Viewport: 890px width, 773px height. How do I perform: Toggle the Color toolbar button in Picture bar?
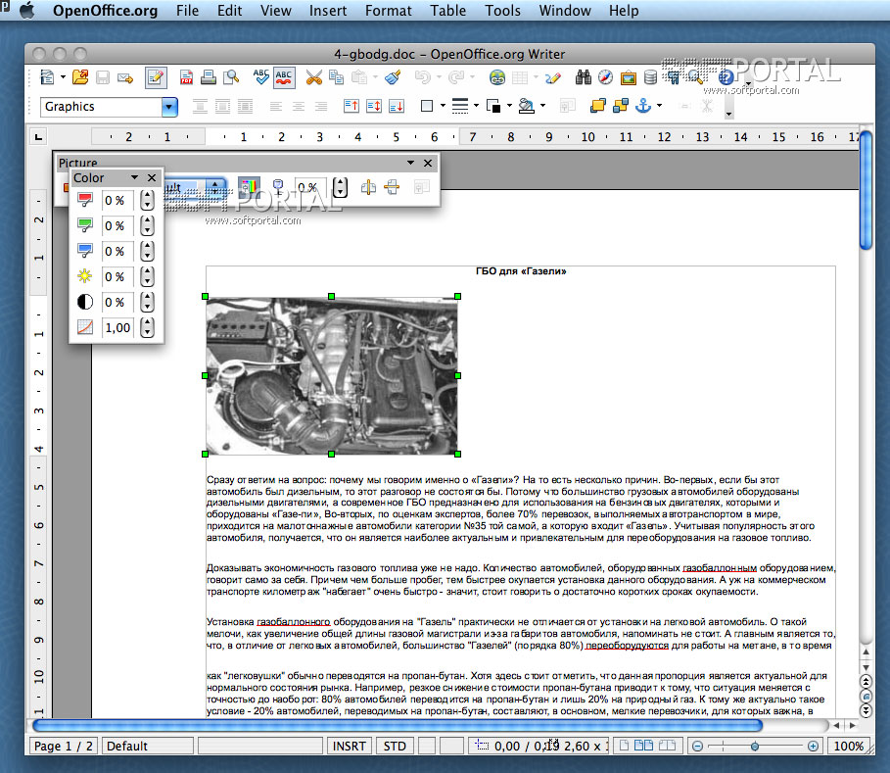click(250, 186)
